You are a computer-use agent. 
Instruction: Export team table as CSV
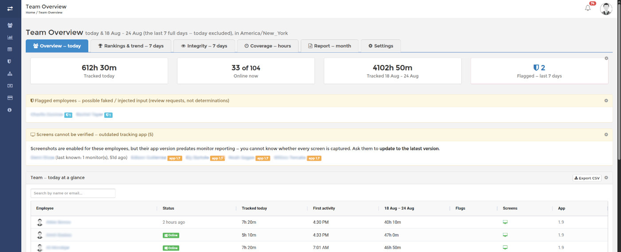(587, 178)
